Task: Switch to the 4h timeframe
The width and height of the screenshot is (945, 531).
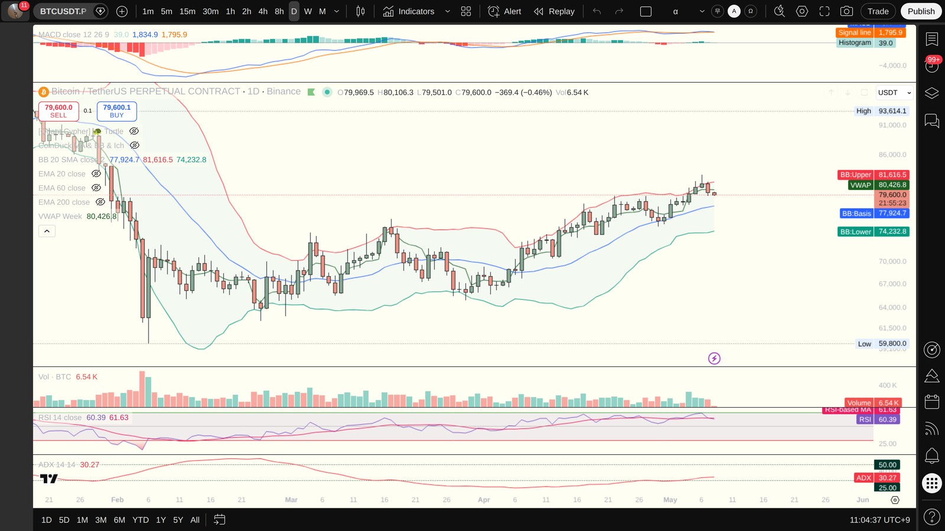Action: 263,11
